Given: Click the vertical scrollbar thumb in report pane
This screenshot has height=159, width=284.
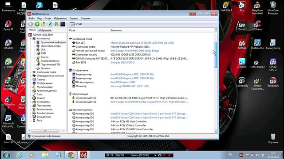Looking at the screenshot, I should click(215, 55).
